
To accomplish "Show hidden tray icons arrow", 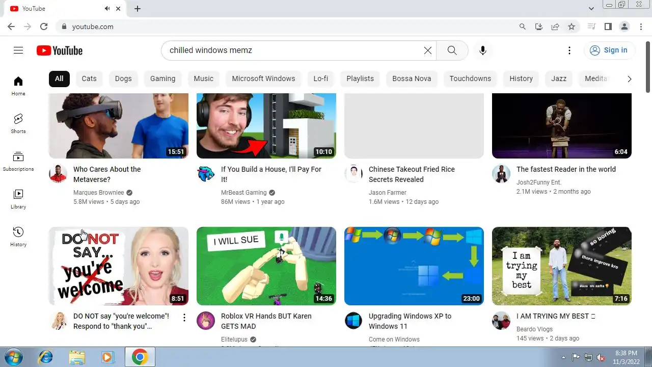I will [563, 357].
